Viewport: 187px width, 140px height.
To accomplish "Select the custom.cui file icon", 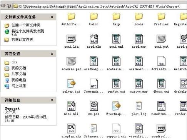I will click(x=116, y=83).
